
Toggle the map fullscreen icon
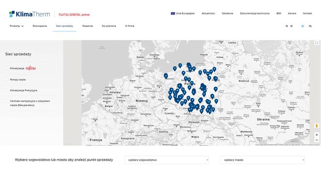pyautogui.click(x=317, y=43)
